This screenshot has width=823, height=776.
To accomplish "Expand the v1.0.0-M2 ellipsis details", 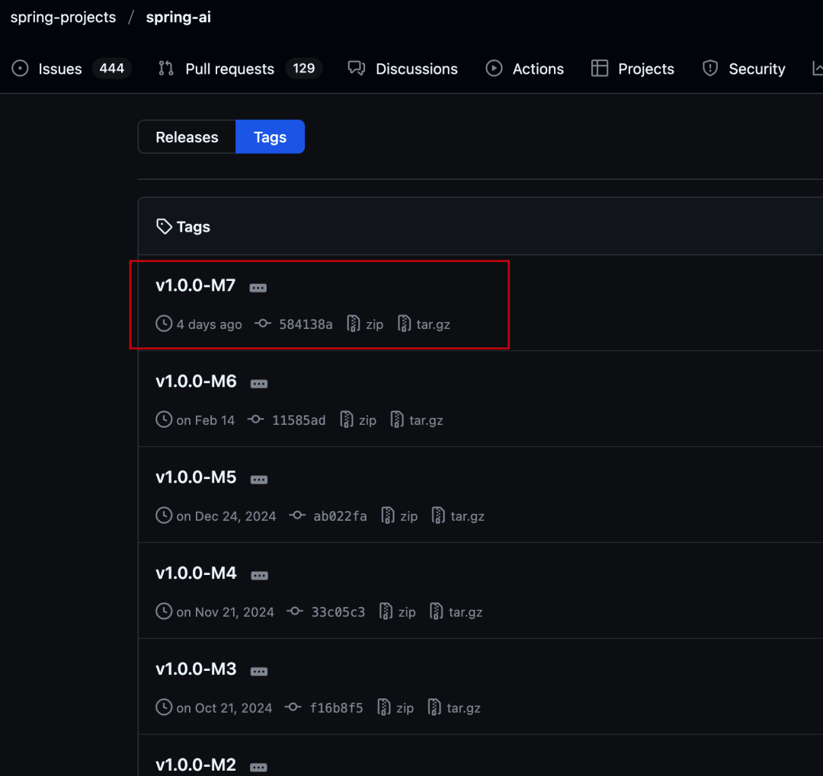I will [x=258, y=768].
